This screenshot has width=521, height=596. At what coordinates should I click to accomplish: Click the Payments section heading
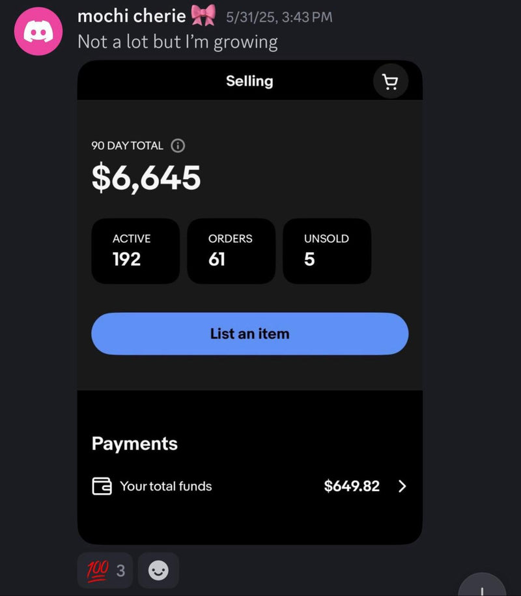134,444
